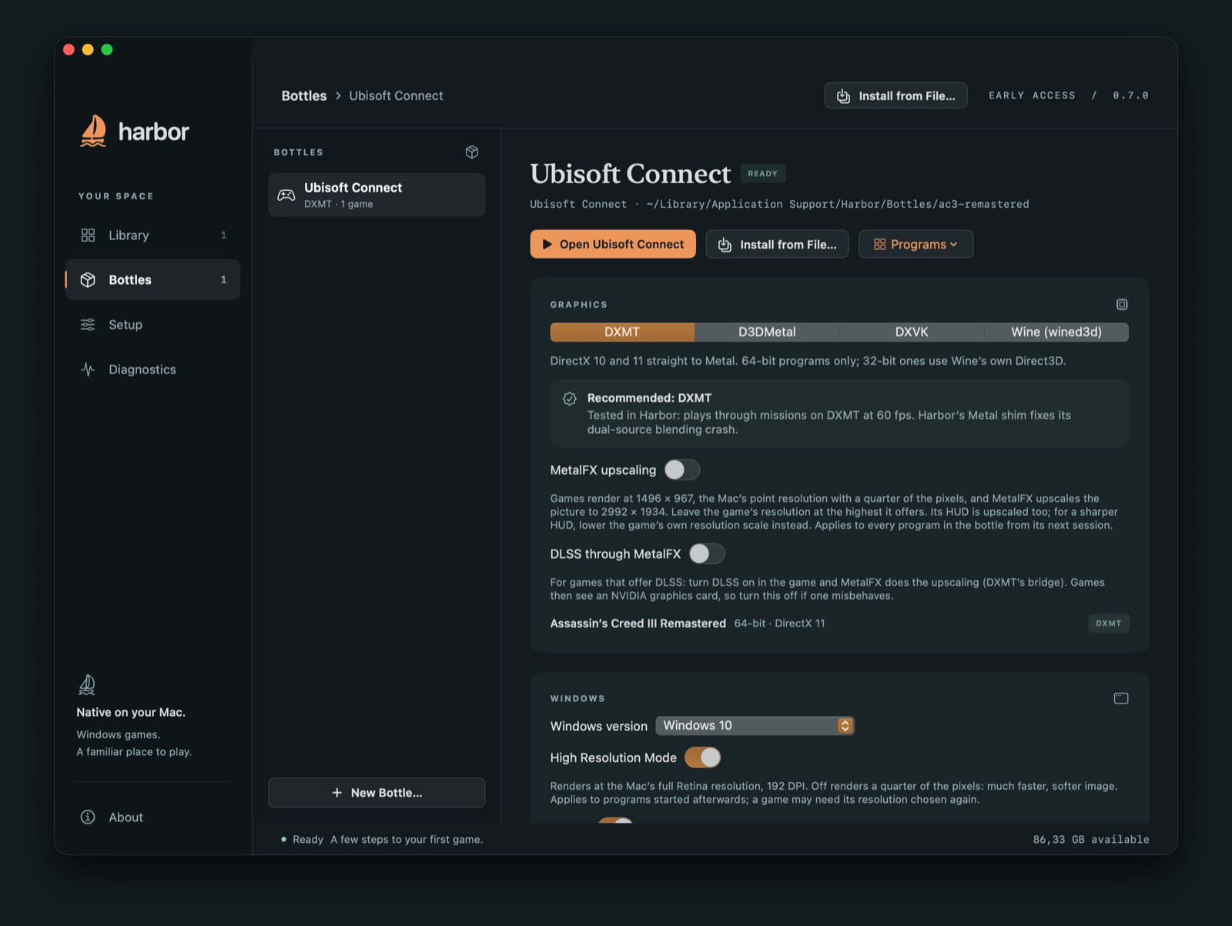Turn on DLSS through MetalFX

pyautogui.click(x=707, y=553)
